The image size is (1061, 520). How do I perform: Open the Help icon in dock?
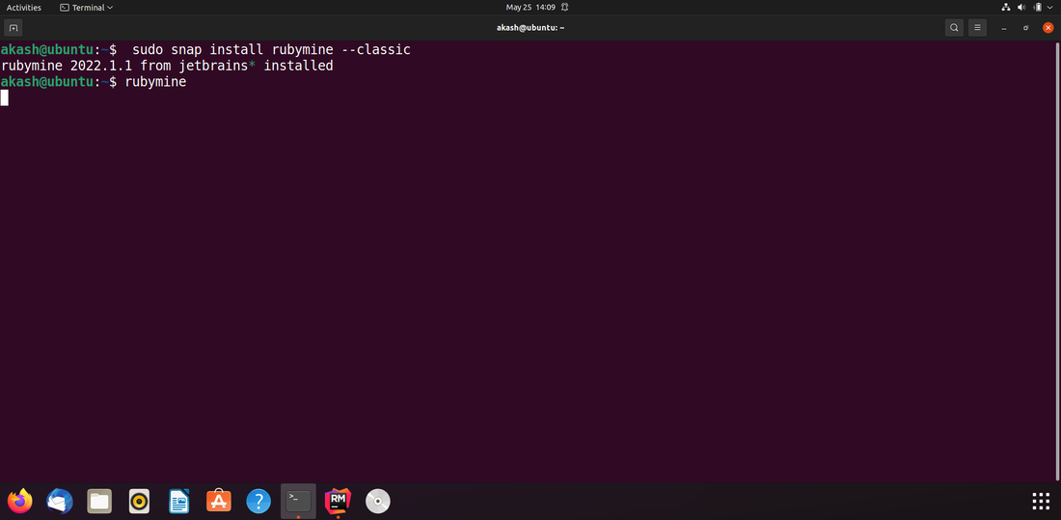258,501
